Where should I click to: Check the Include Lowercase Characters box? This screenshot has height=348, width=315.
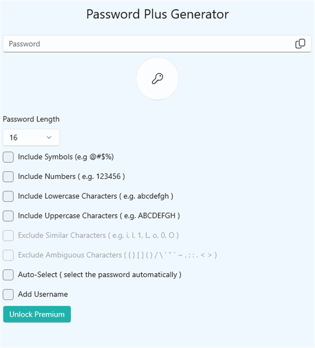click(8, 196)
